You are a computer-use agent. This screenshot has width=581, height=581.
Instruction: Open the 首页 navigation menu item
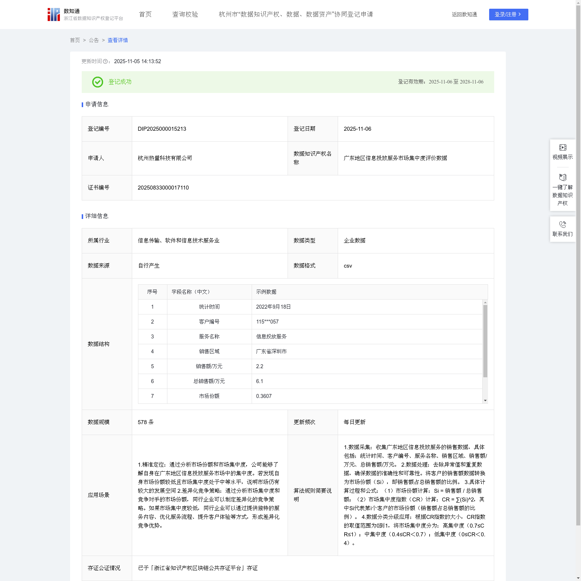[145, 15]
